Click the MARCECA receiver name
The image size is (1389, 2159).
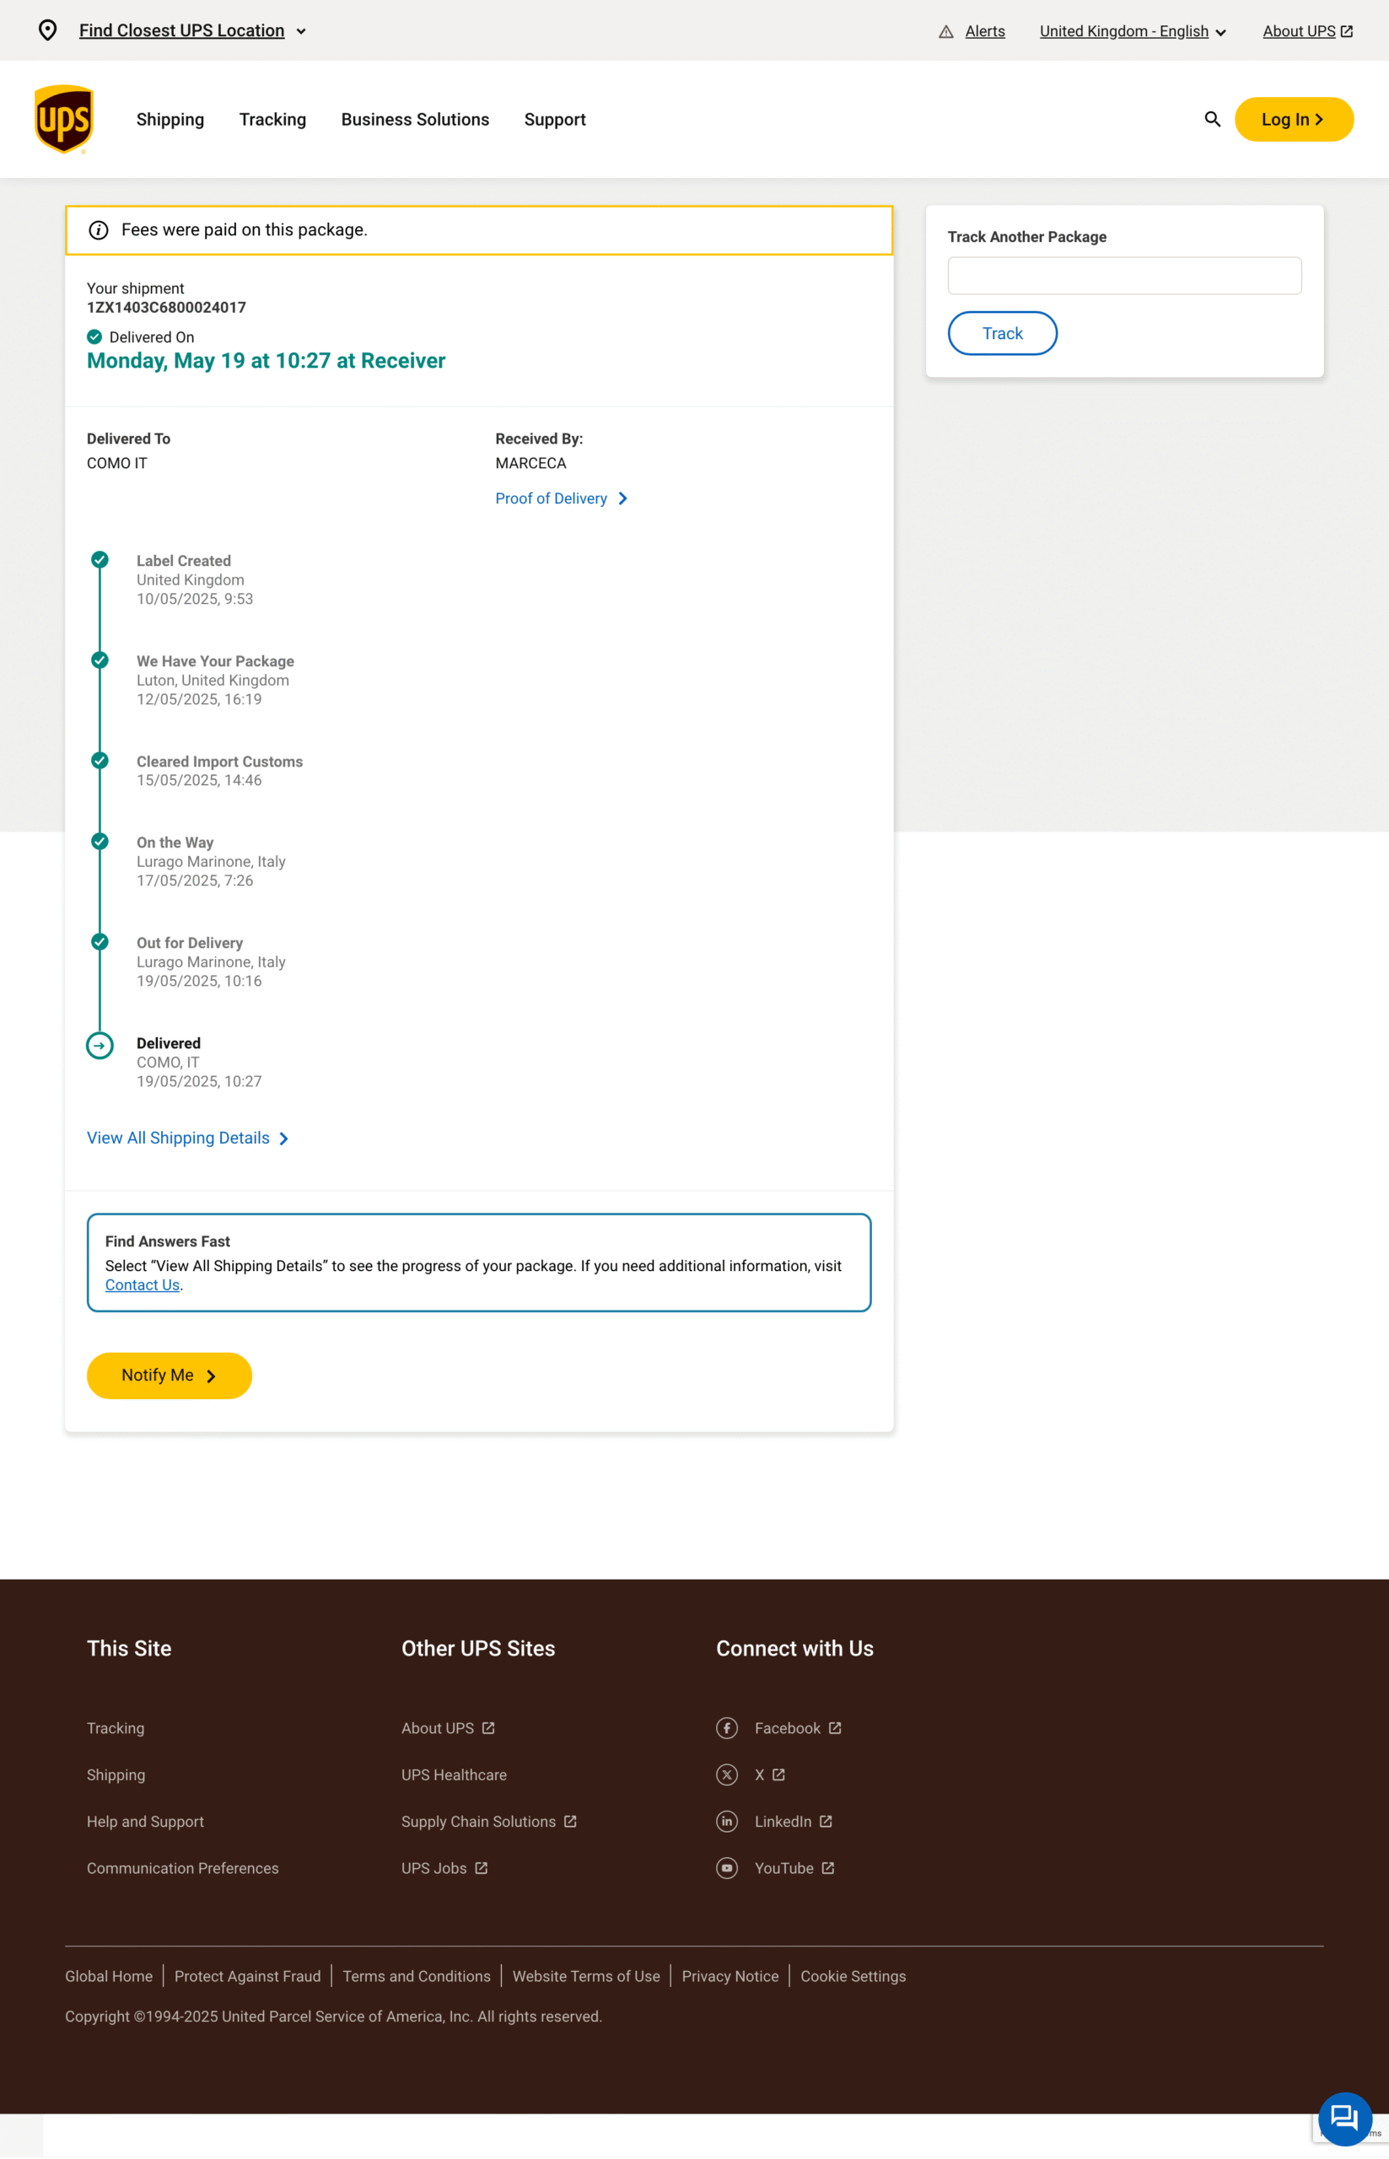[x=530, y=464]
